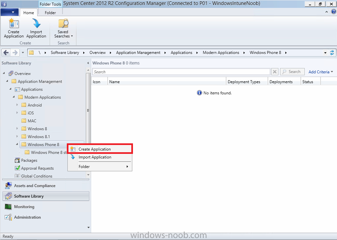
Task: Collapse the Overview tree node
Action: pyautogui.click(x=4, y=73)
